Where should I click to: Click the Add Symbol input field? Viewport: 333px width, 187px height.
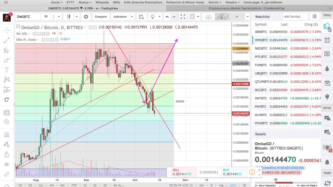[296, 17]
